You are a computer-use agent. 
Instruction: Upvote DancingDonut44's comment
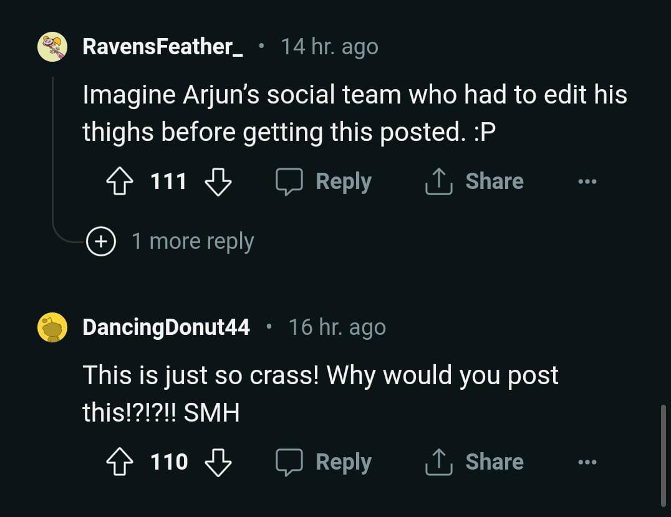(x=119, y=462)
